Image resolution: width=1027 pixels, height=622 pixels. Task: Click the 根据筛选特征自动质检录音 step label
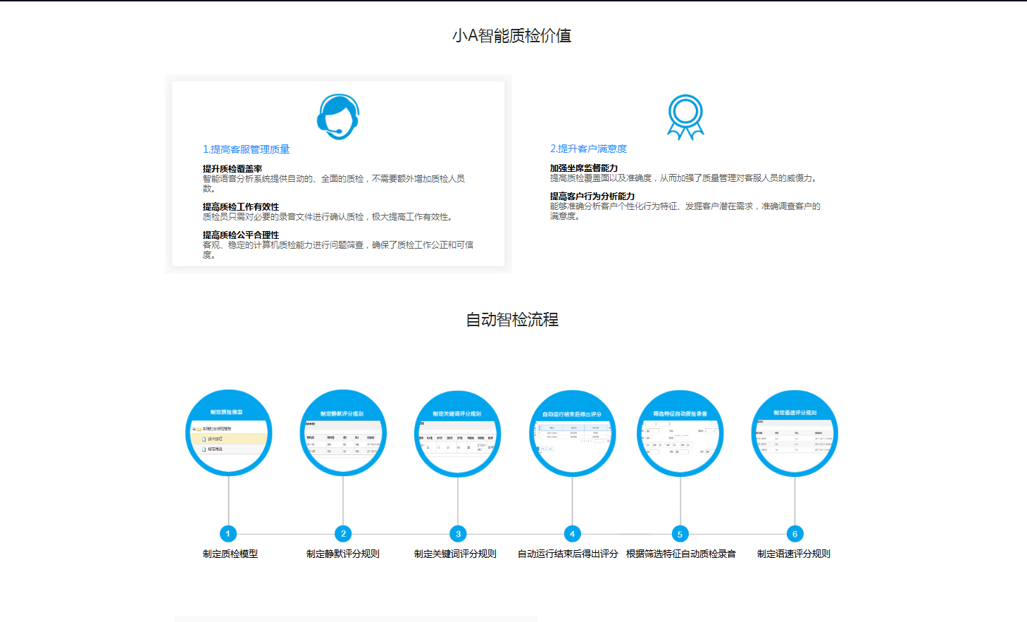pos(680,554)
